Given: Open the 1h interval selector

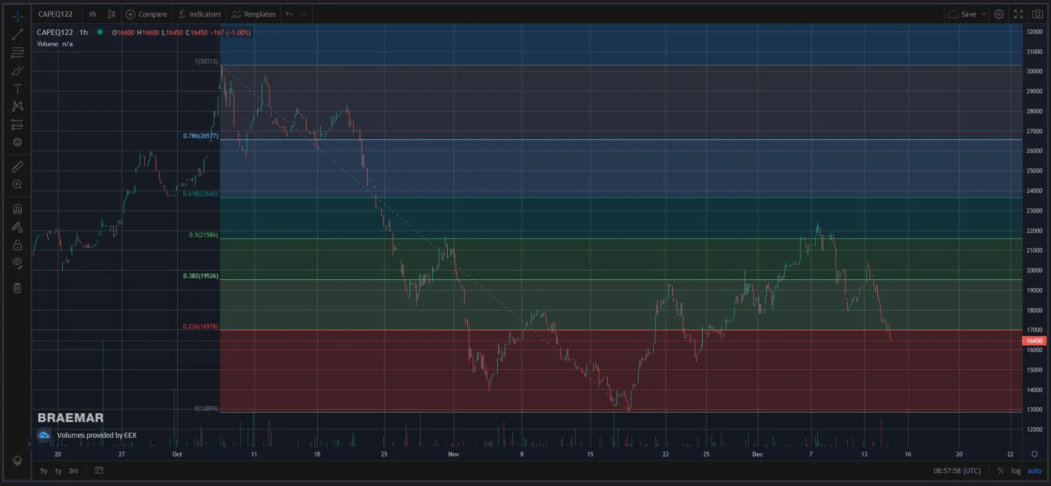Looking at the screenshot, I should (x=92, y=14).
